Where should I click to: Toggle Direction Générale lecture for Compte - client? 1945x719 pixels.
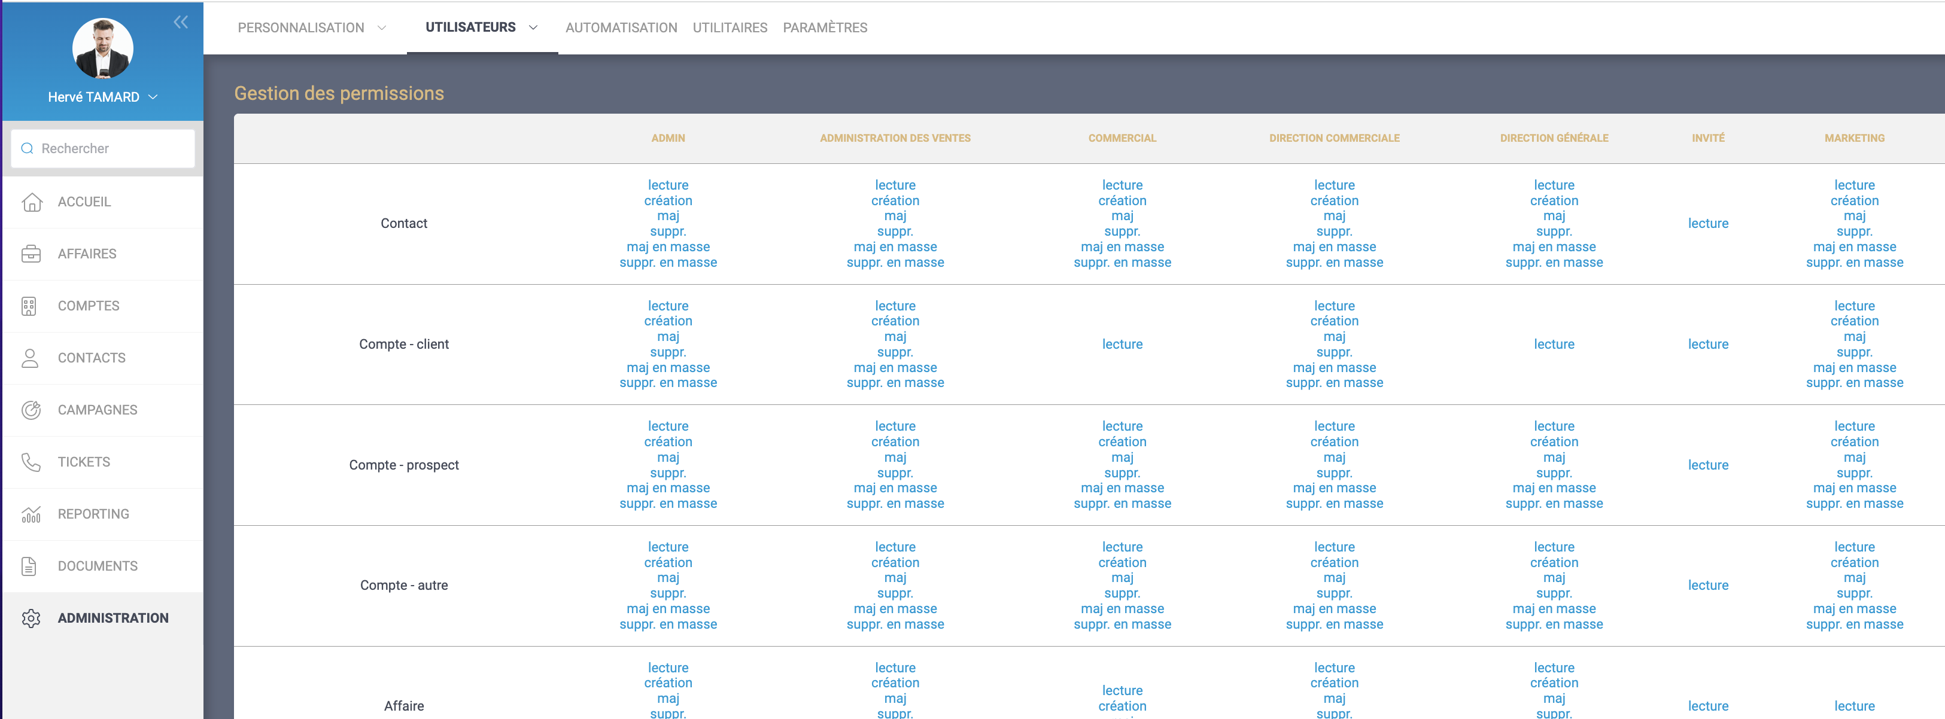1553,344
